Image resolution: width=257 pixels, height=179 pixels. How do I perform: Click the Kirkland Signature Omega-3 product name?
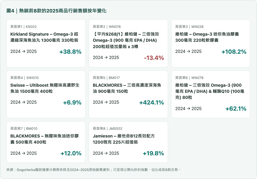(44, 37)
